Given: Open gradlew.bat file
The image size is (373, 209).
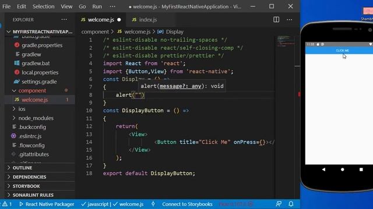Looking at the screenshot, I should 36,63.
